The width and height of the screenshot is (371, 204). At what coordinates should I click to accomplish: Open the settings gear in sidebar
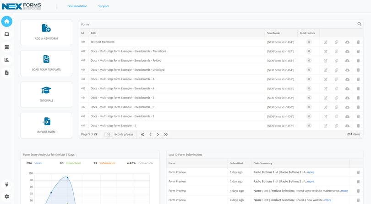tap(6, 196)
